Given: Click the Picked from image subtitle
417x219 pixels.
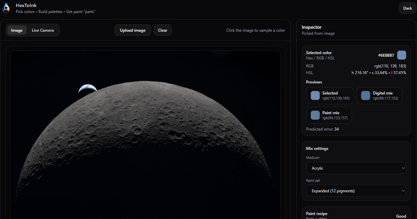Looking at the screenshot, I should [318, 33].
